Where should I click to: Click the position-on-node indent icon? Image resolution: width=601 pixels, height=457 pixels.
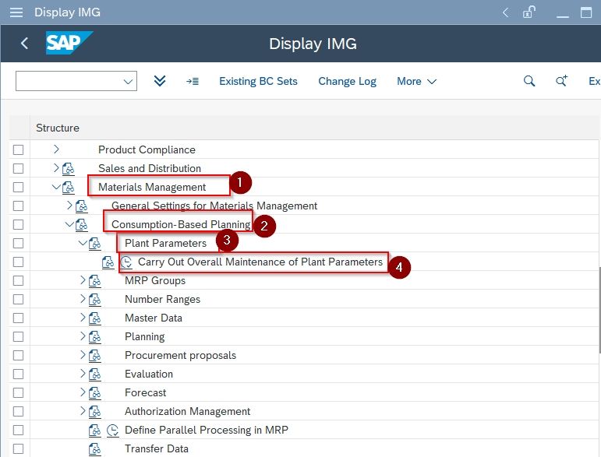(x=193, y=81)
